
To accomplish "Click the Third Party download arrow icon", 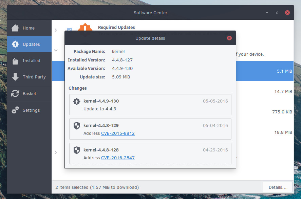I will 15,77.
